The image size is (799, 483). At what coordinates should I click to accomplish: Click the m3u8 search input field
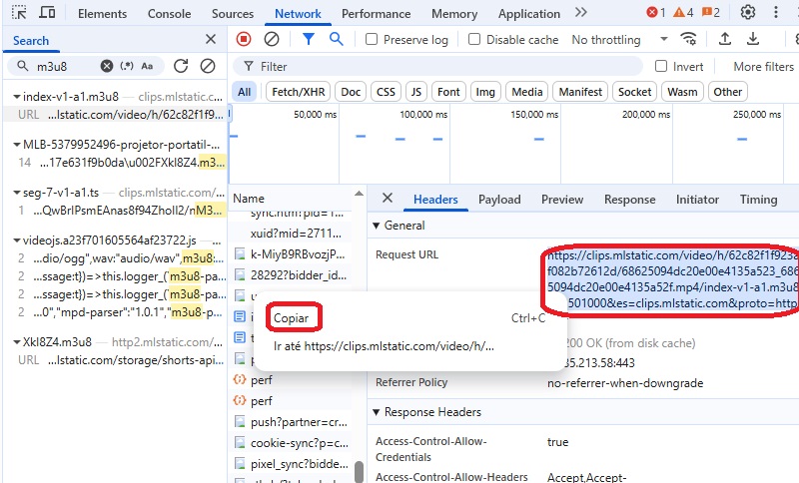click(x=66, y=67)
